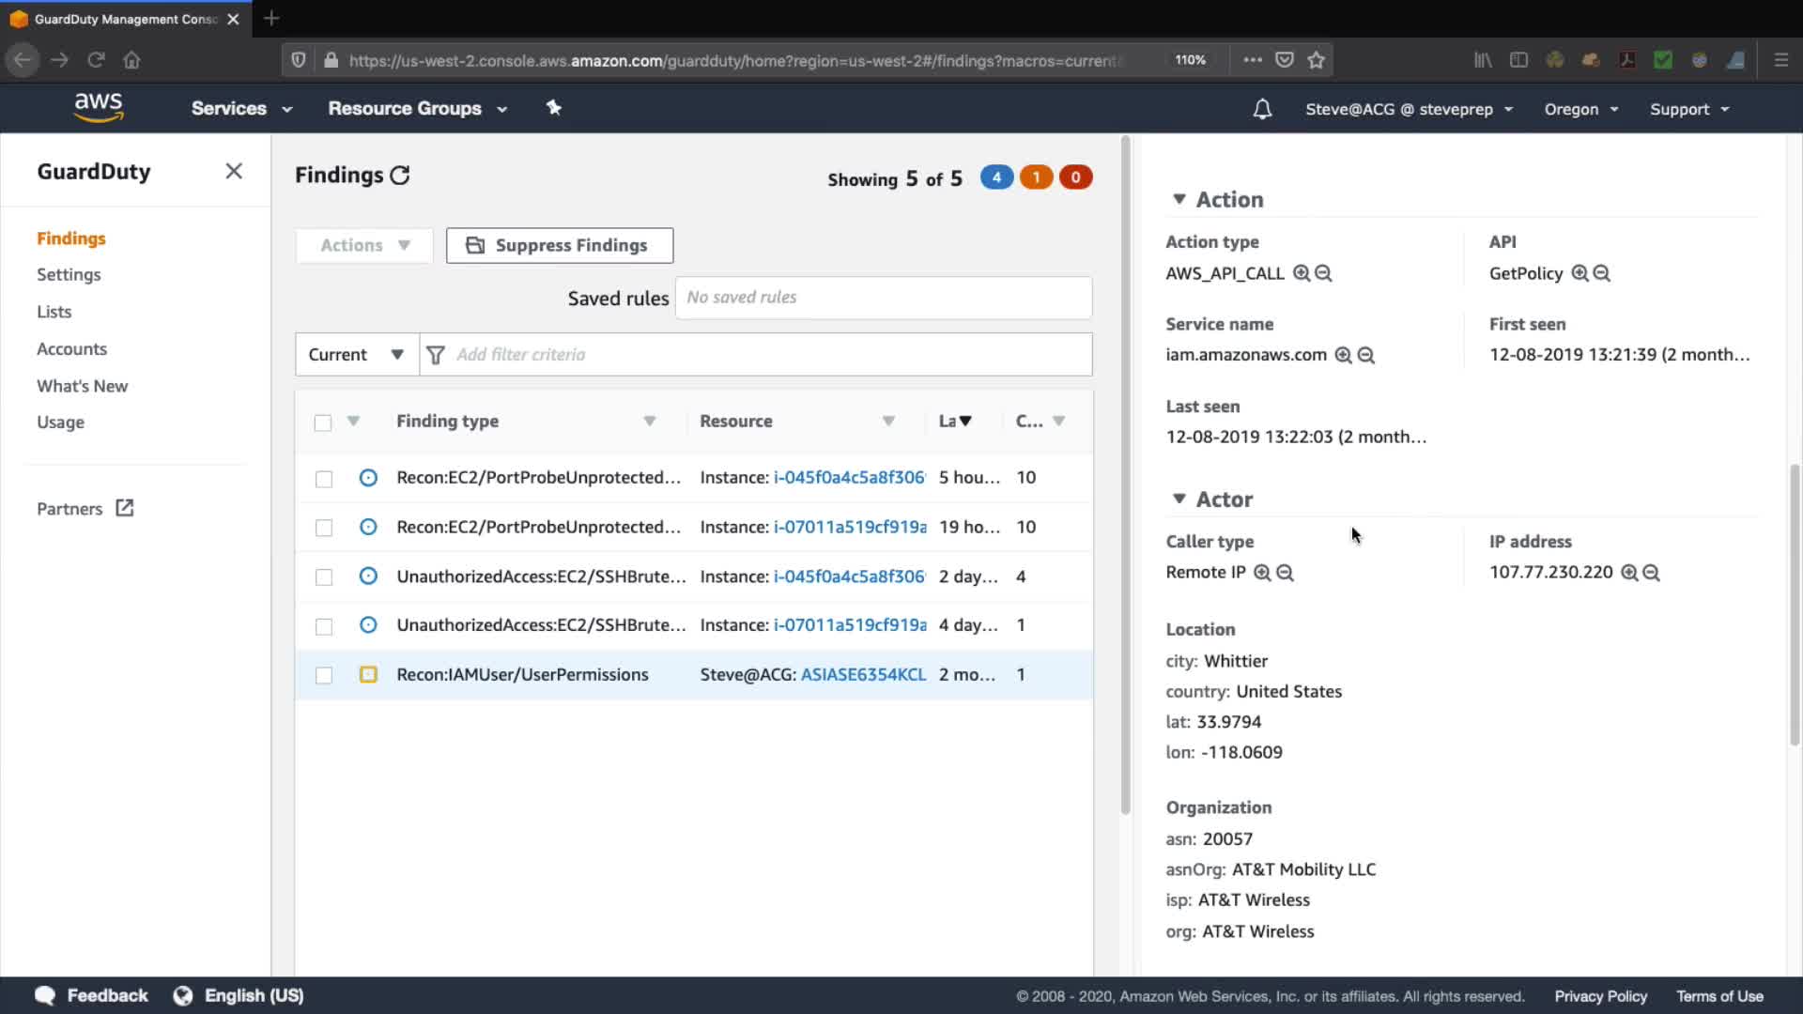
Task: Go to Settings in the GuardDuty sidebar
Action: coord(69,274)
